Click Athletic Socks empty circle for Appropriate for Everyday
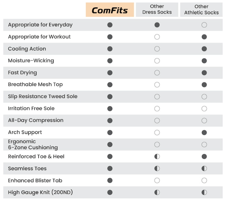Viewport: 227px width, 201px height. coord(204,25)
